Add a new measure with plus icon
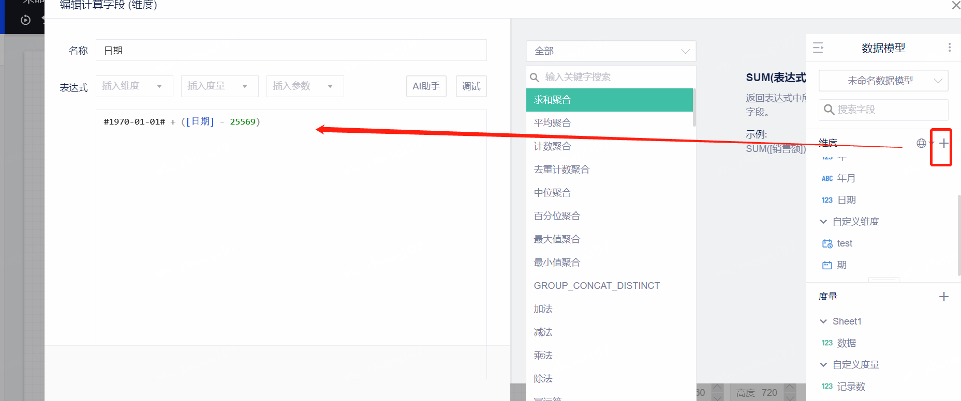Screen dimensions: 961x401 click(x=944, y=297)
